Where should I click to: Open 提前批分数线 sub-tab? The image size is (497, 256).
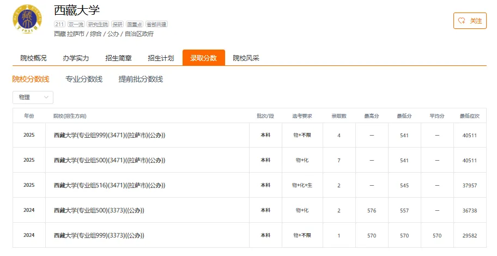click(141, 79)
